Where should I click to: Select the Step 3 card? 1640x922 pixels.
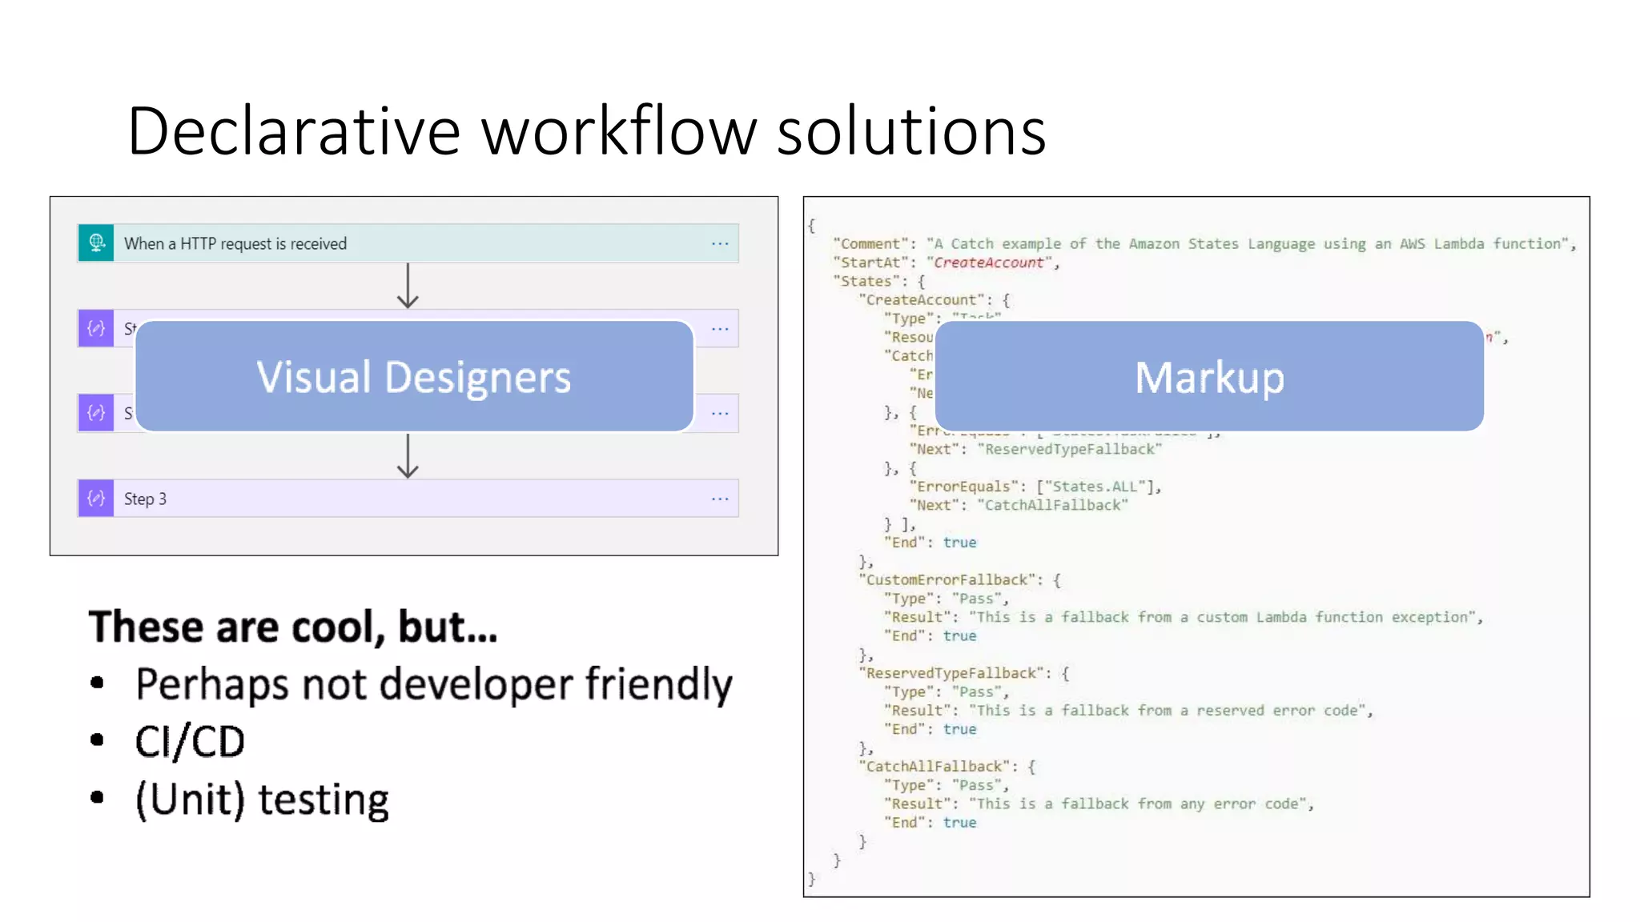click(408, 498)
